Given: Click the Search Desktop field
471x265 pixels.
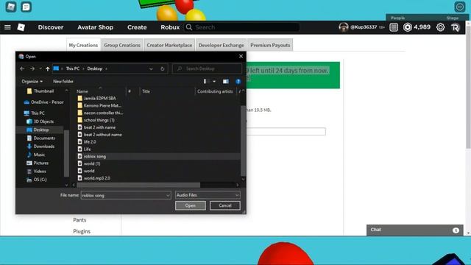Looking at the screenshot, I should tap(208, 68).
